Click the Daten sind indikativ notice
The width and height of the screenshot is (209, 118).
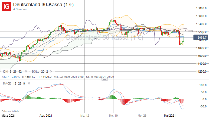(10, 111)
